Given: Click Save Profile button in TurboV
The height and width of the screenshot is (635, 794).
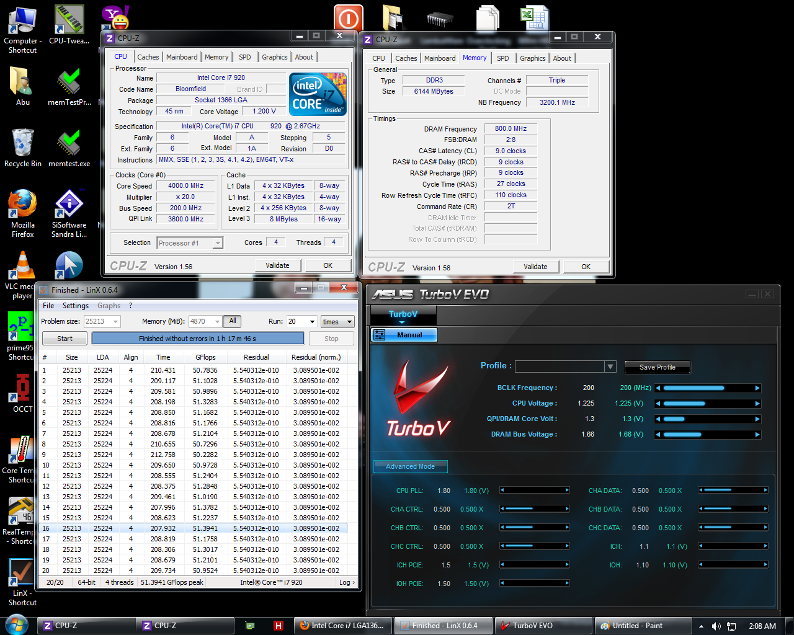Looking at the screenshot, I should click(657, 367).
